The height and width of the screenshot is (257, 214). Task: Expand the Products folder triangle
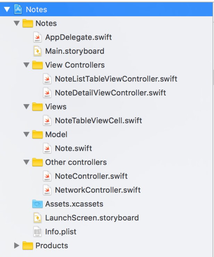click(x=17, y=246)
